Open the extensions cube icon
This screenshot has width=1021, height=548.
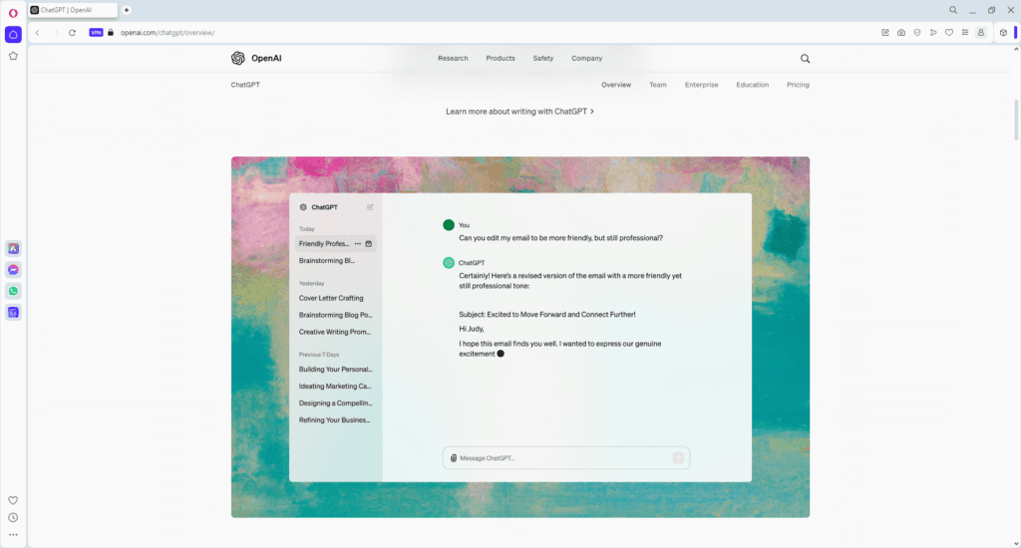pyautogui.click(x=1003, y=33)
